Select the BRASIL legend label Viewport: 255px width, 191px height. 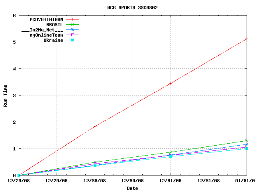(55, 24)
